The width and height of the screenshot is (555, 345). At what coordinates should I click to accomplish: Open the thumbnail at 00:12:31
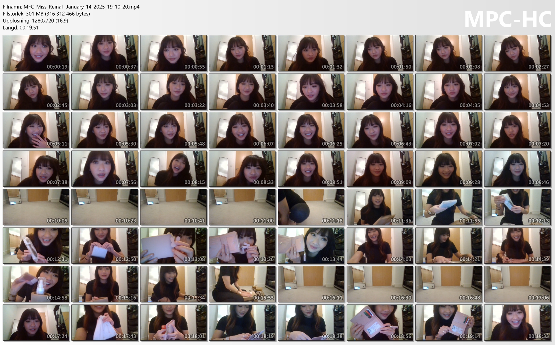coord(36,245)
